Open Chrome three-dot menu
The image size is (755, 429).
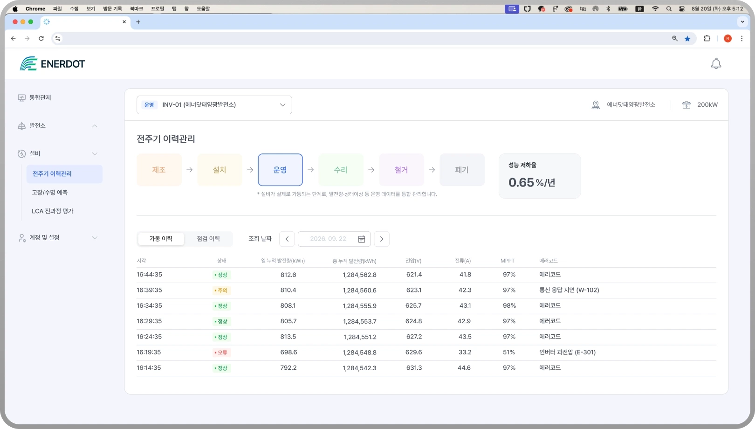[x=741, y=39]
